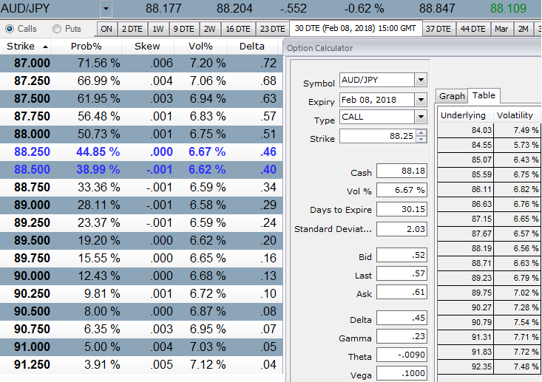542x382 pixels.
Task: Click the Cash field showing 88.18
Action: (402, 171)
